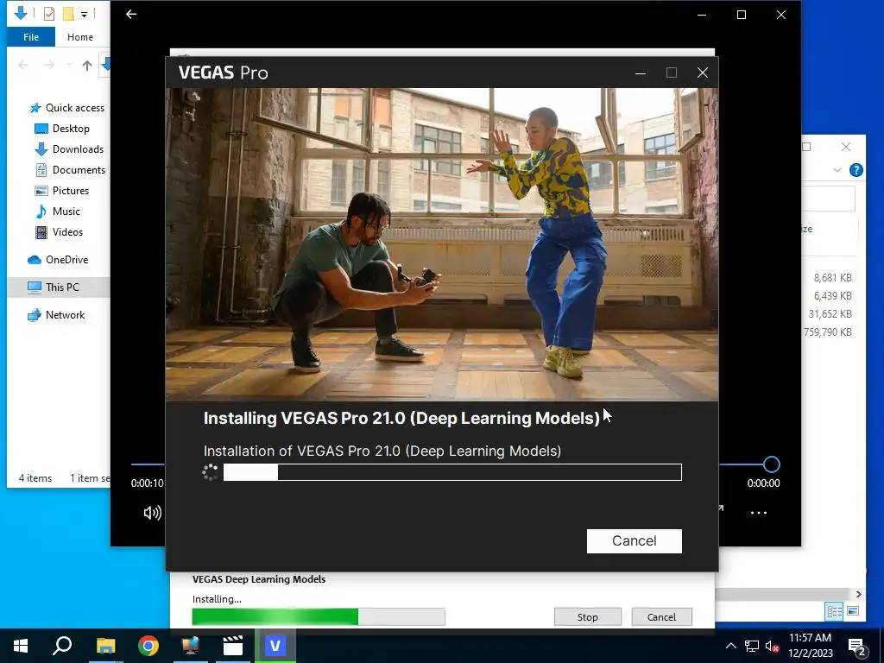Open Windows Search from the taskbar
This screenshot has height=663, width=884.
(62, 646)
